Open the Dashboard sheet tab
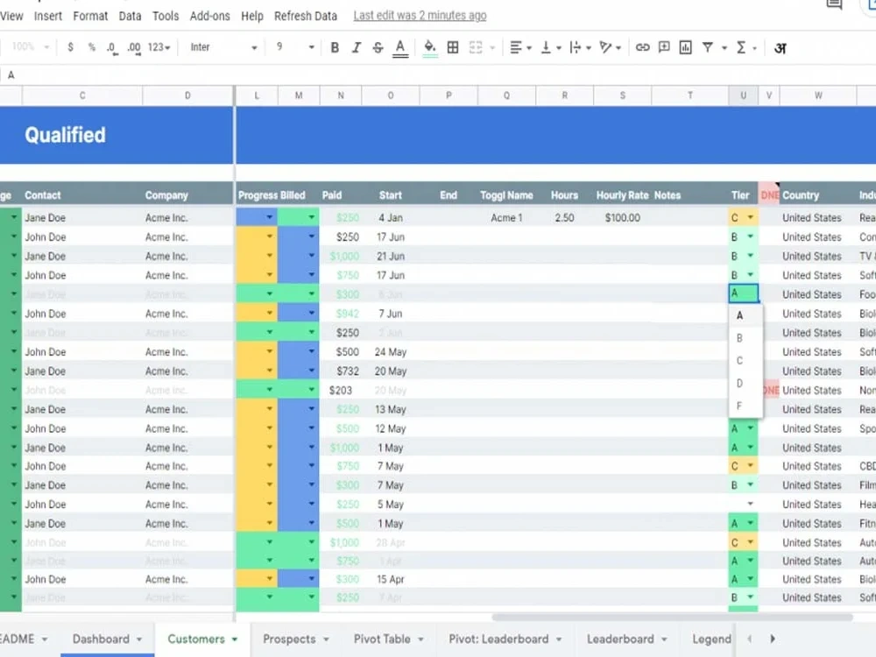This screenshot has height=657, width=876. tap(101, 639)
